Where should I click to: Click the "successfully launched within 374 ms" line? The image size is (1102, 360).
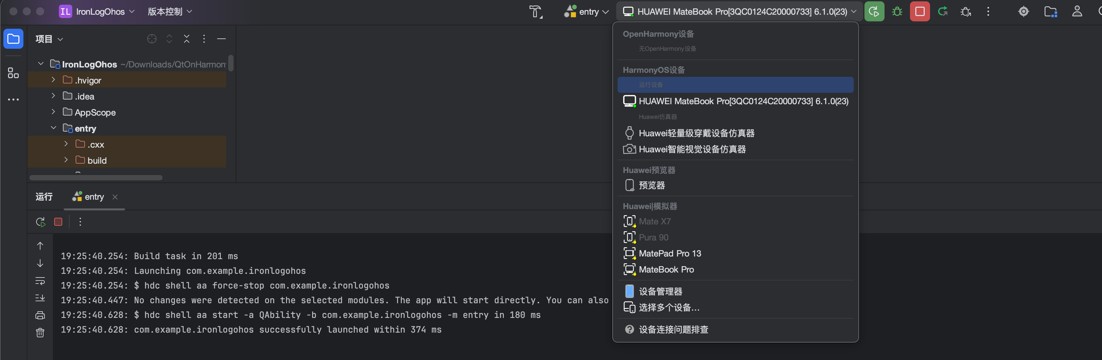click(251, 330)
